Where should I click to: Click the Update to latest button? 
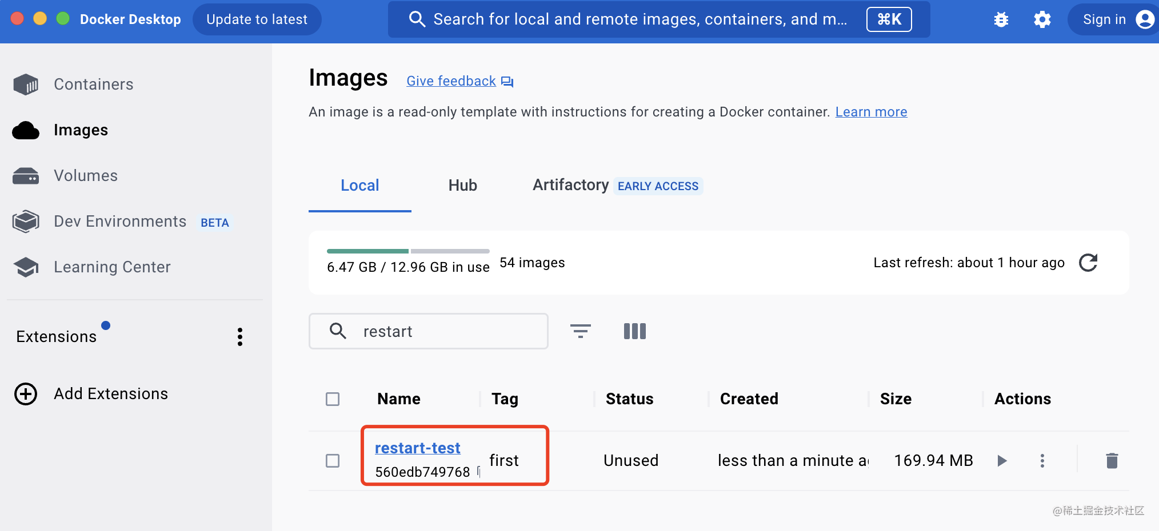point(257,20)
